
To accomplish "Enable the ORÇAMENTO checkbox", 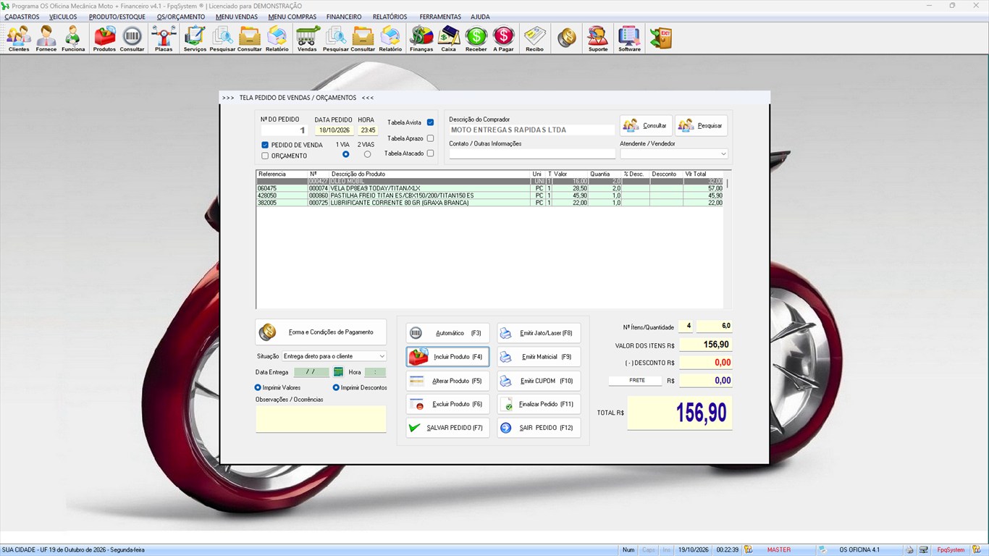I will click(265, 156).
